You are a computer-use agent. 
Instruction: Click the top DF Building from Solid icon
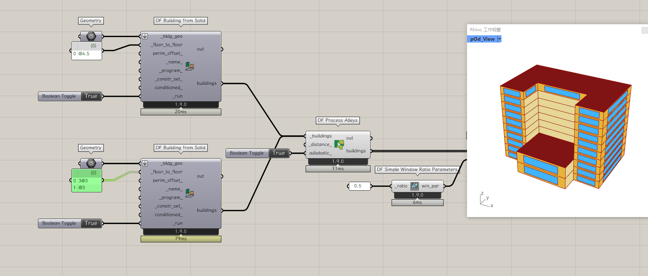[190, 66]
